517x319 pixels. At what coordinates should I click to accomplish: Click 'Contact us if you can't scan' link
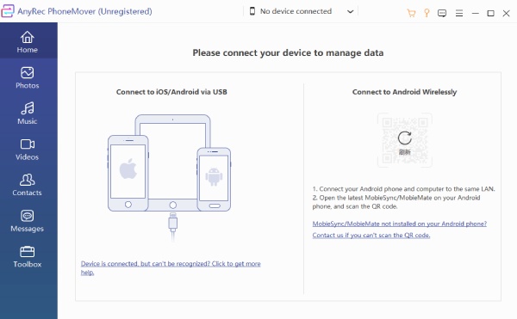(x=371, y=235)
